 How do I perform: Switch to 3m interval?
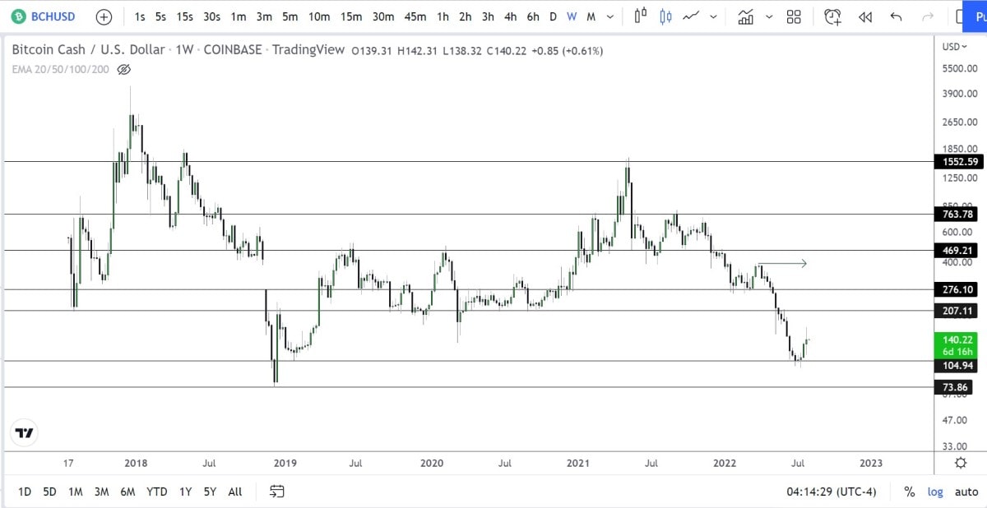tap(264, 16)
